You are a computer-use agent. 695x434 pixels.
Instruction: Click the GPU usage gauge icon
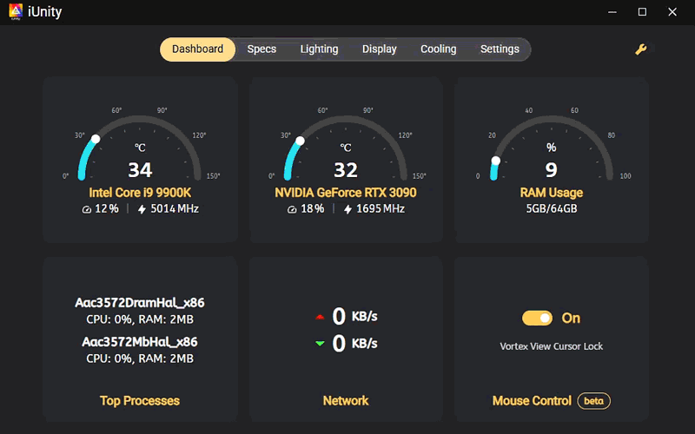click(x=293, y=209)
